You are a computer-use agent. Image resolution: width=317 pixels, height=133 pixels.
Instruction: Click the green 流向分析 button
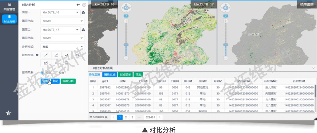68,81
